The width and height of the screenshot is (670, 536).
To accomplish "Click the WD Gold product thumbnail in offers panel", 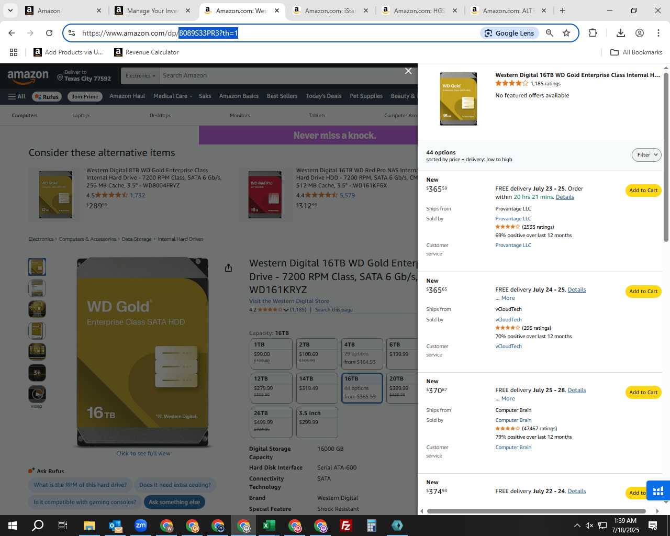I will (x=458, y=99).
